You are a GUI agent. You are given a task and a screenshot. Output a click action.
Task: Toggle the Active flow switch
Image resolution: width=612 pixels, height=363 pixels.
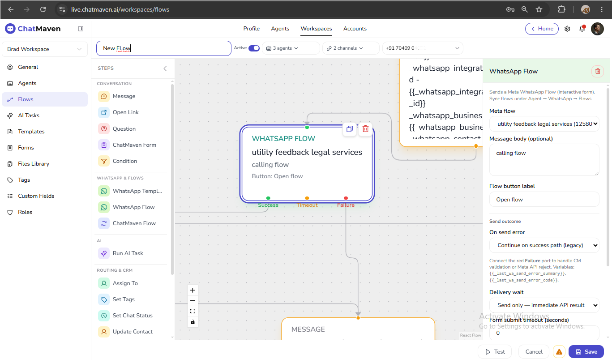click(254, 48)
